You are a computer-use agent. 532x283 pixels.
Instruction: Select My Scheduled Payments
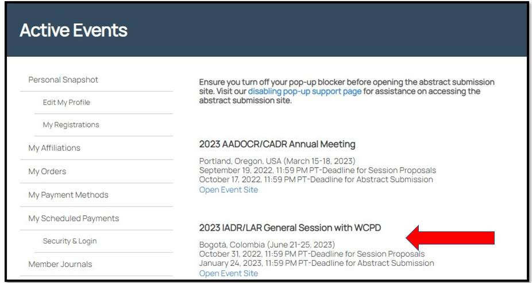(74, 218)
